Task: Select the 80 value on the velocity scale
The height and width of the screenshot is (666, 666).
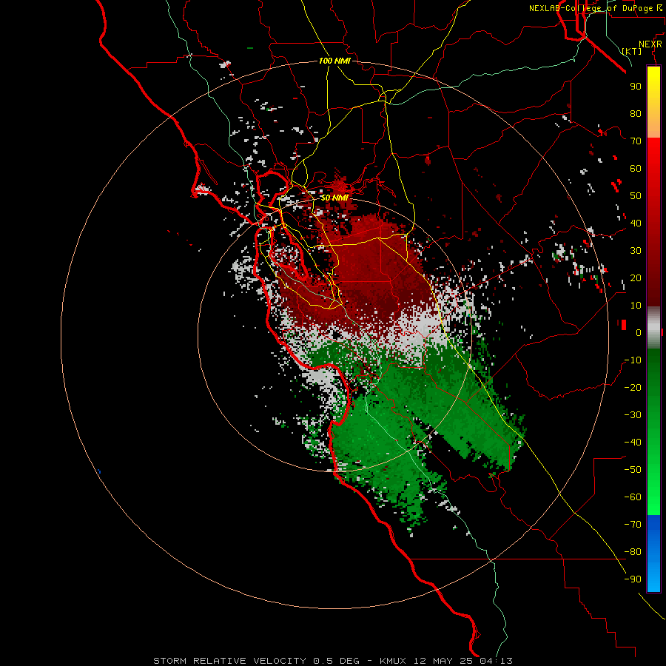Action: coord(636,113)
